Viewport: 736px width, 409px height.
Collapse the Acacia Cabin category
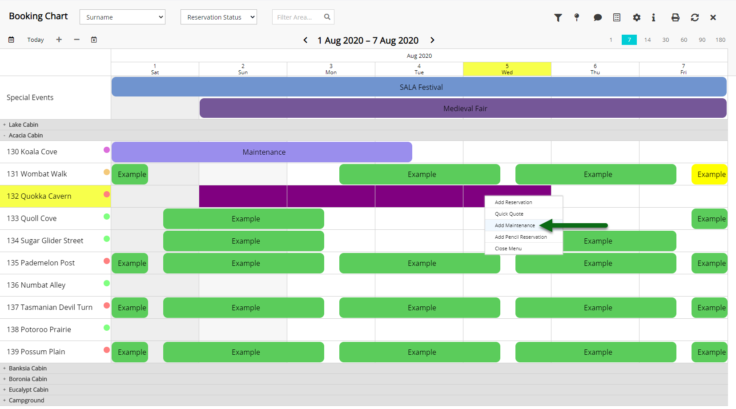tap(4, 136)
